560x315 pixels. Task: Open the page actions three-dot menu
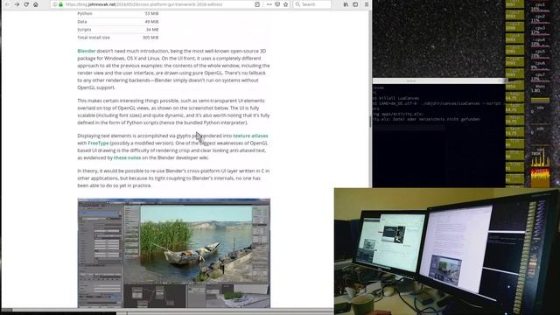pyautogui.click(x=269, y=4)
